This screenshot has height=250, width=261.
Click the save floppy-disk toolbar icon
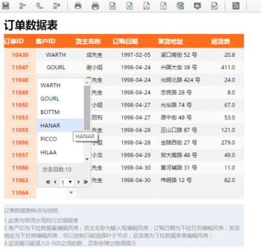(x=6, y=6)
